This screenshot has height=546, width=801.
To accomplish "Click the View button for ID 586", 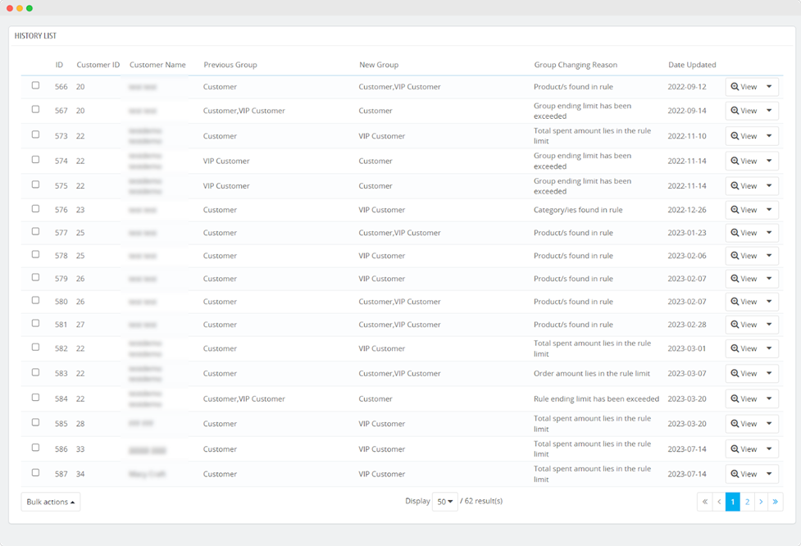I will [x=744, y=449].
